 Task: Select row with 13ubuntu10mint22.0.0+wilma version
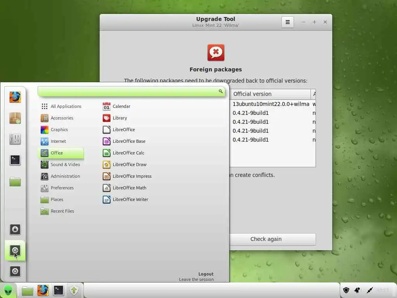click(273, 104)
